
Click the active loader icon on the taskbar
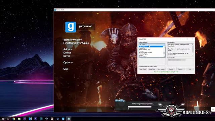click(69, 119)
